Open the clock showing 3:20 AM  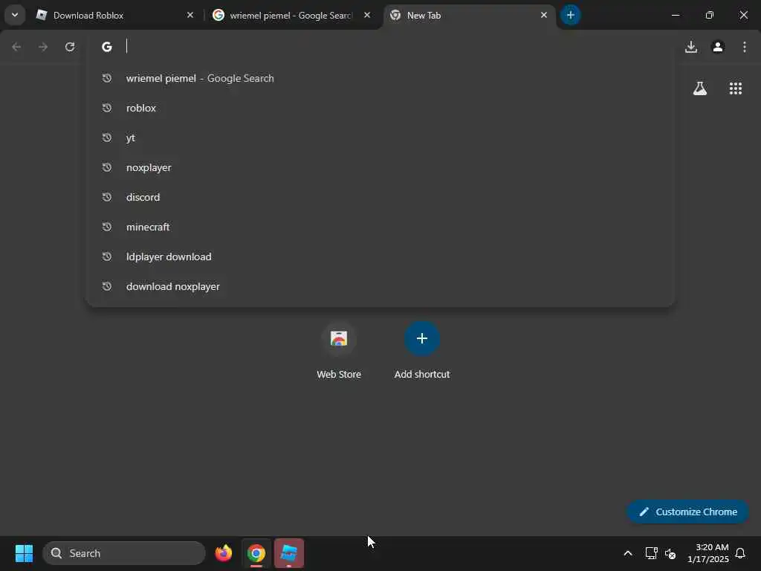tap(708, 553)
